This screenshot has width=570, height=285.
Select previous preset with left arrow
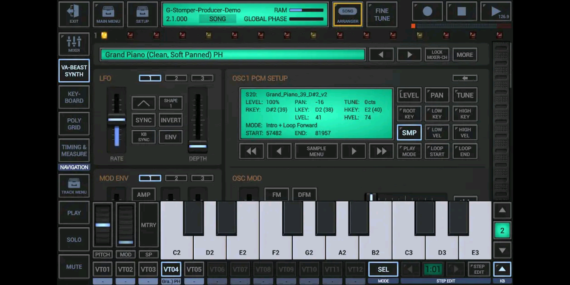point(381,55)
